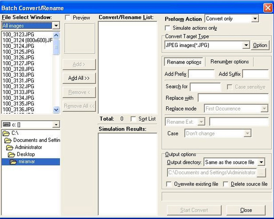Image resolution: width=274 pixels, height=219 pixels.
Task: Click the Administrator folder icon
Action: click(x=10, y=147)
